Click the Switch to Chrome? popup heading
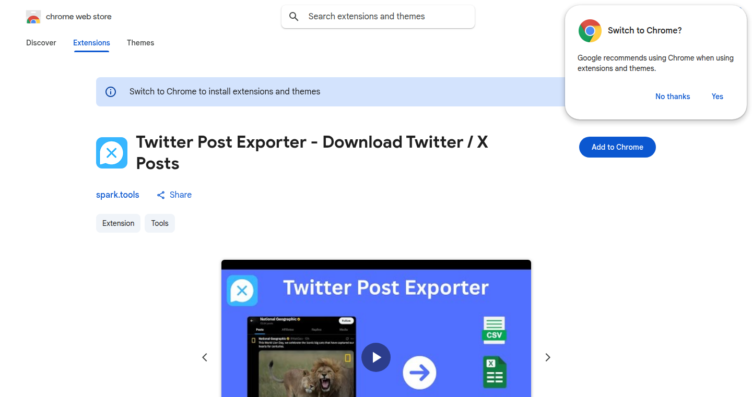The width and height of the screenshot is (752, 397). click(x=645, y=31)
